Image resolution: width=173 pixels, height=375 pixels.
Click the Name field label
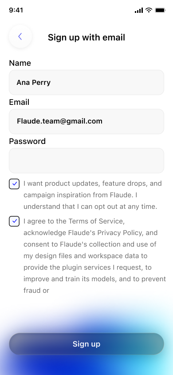(x=20, y=63)
